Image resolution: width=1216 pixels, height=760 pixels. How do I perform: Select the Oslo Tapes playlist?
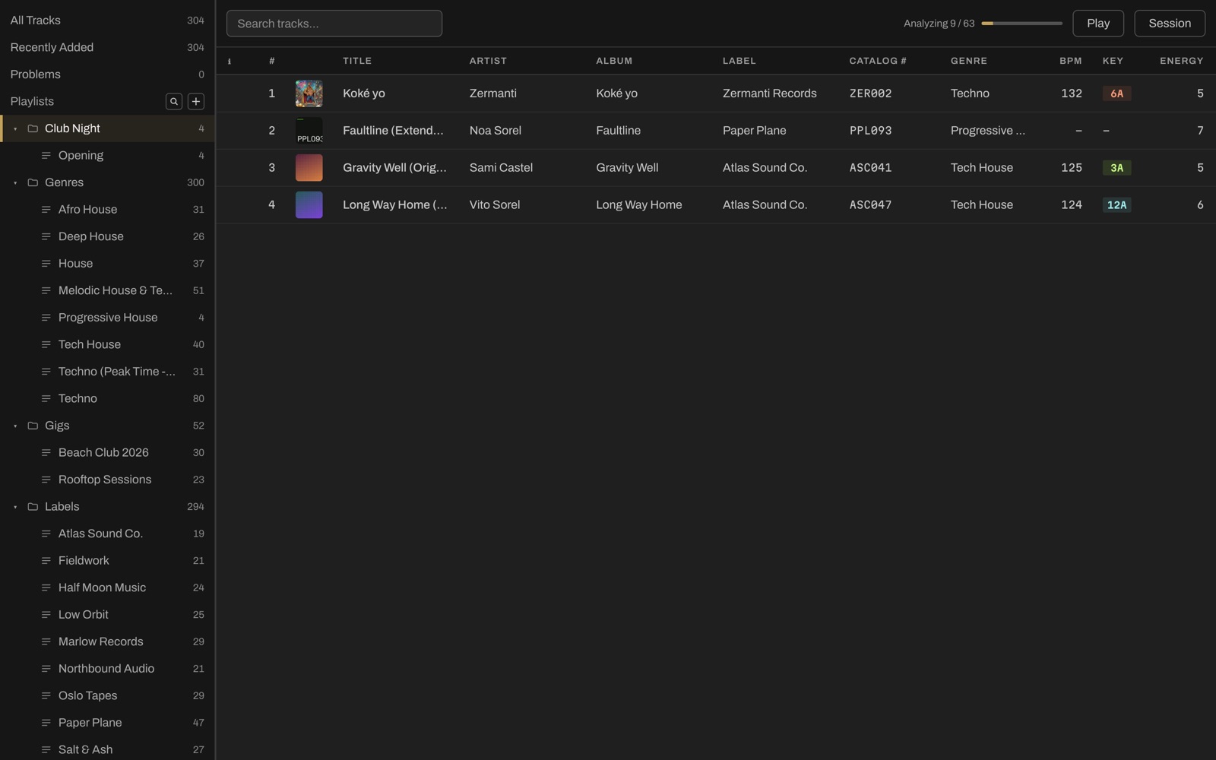(107, 696)
